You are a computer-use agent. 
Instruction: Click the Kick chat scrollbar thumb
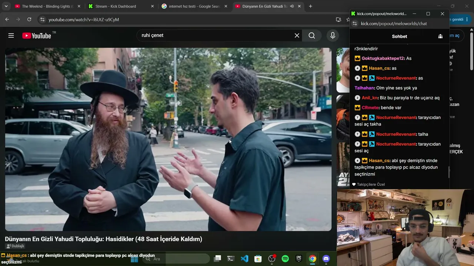point(448,171)
